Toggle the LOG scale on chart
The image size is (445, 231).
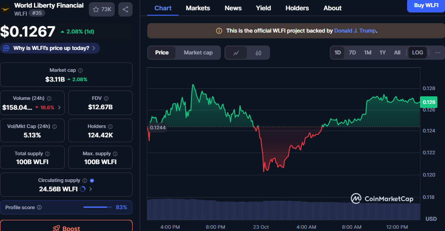click(x=417, y=53)
